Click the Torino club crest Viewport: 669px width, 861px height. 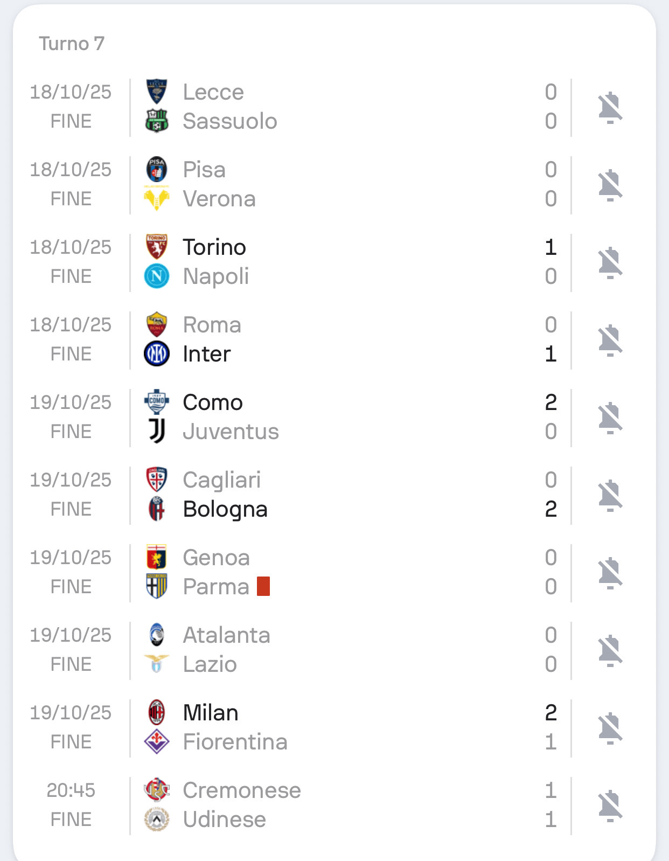(157, 247)
